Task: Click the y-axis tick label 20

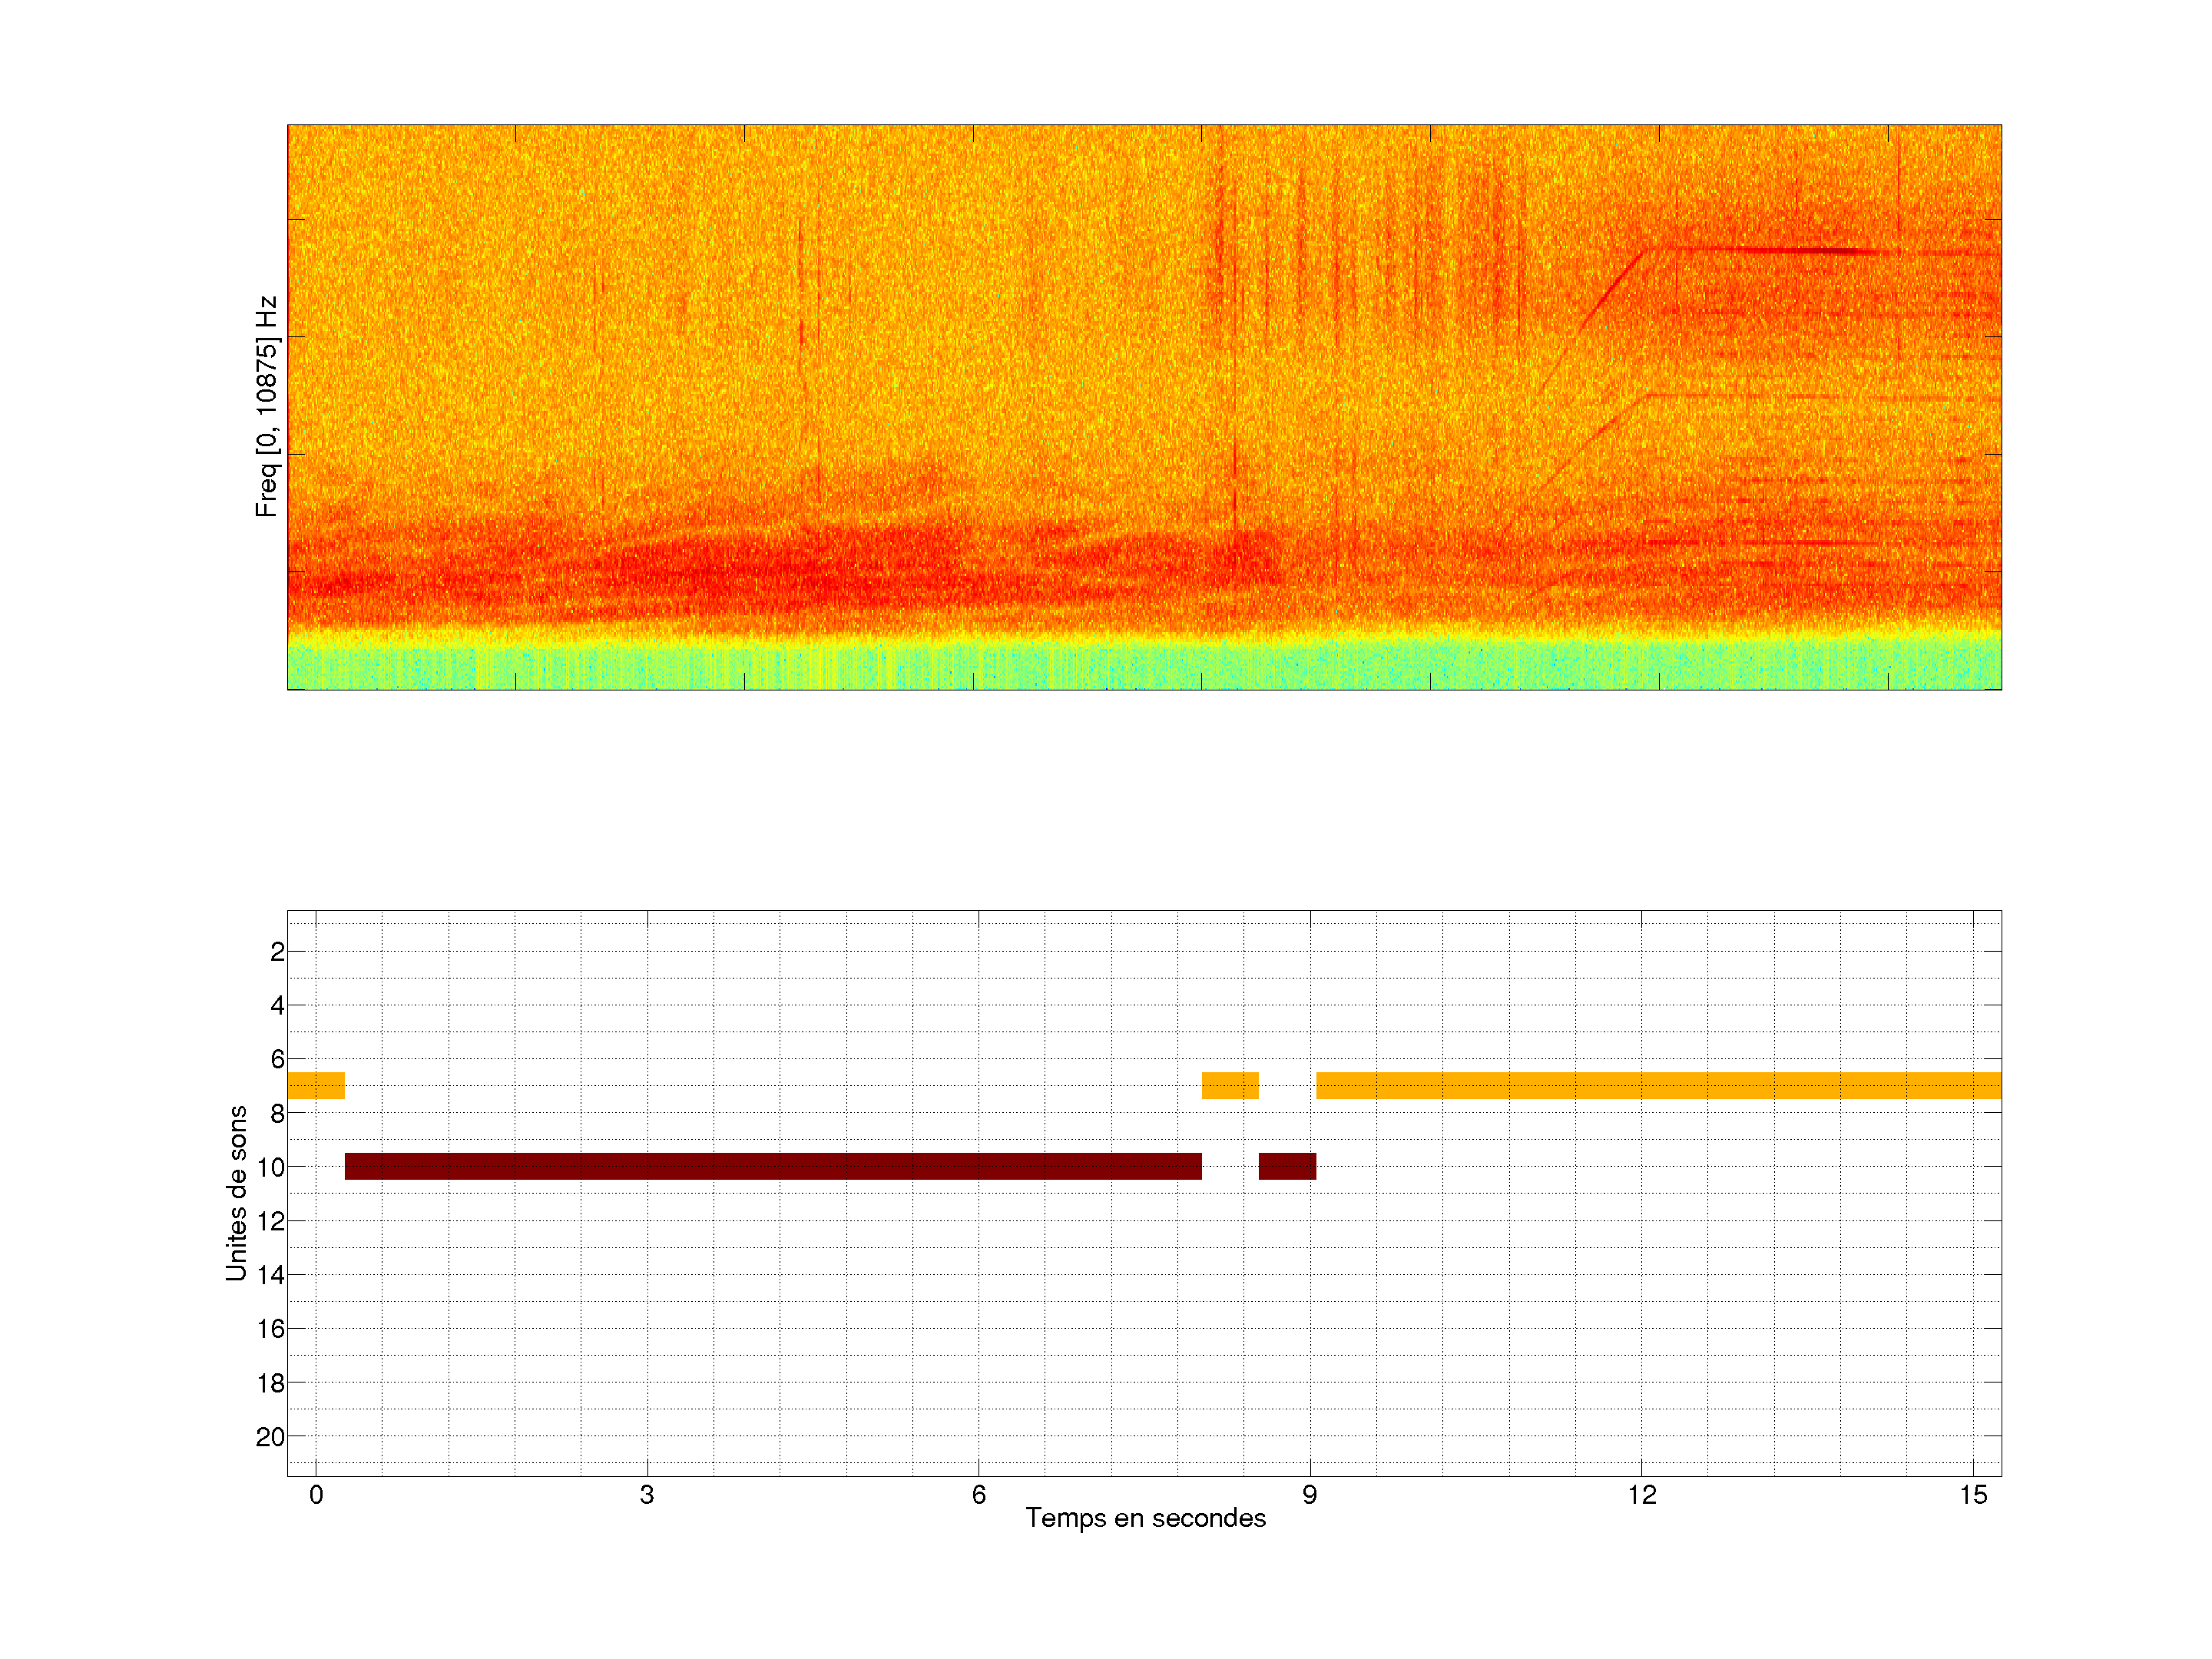Action: point(270,1437)
